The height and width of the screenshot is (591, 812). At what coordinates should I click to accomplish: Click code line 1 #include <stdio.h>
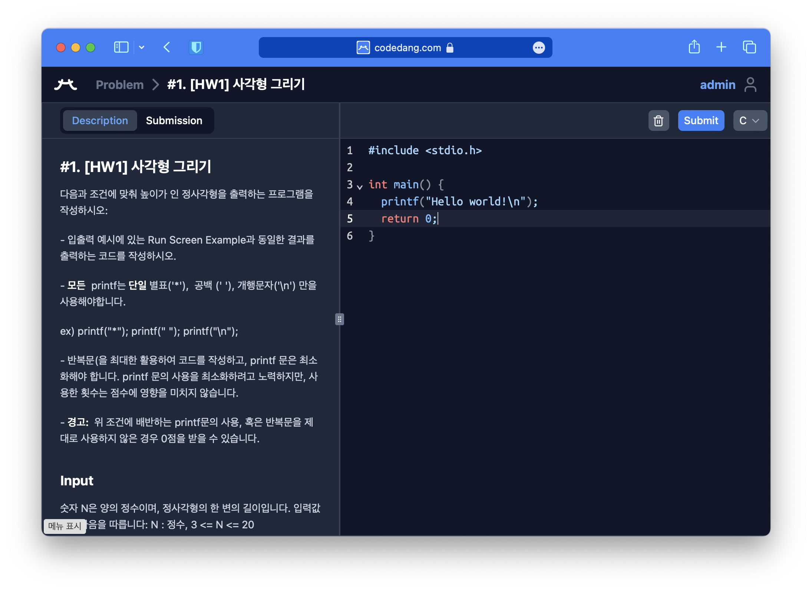coord(425,150)
